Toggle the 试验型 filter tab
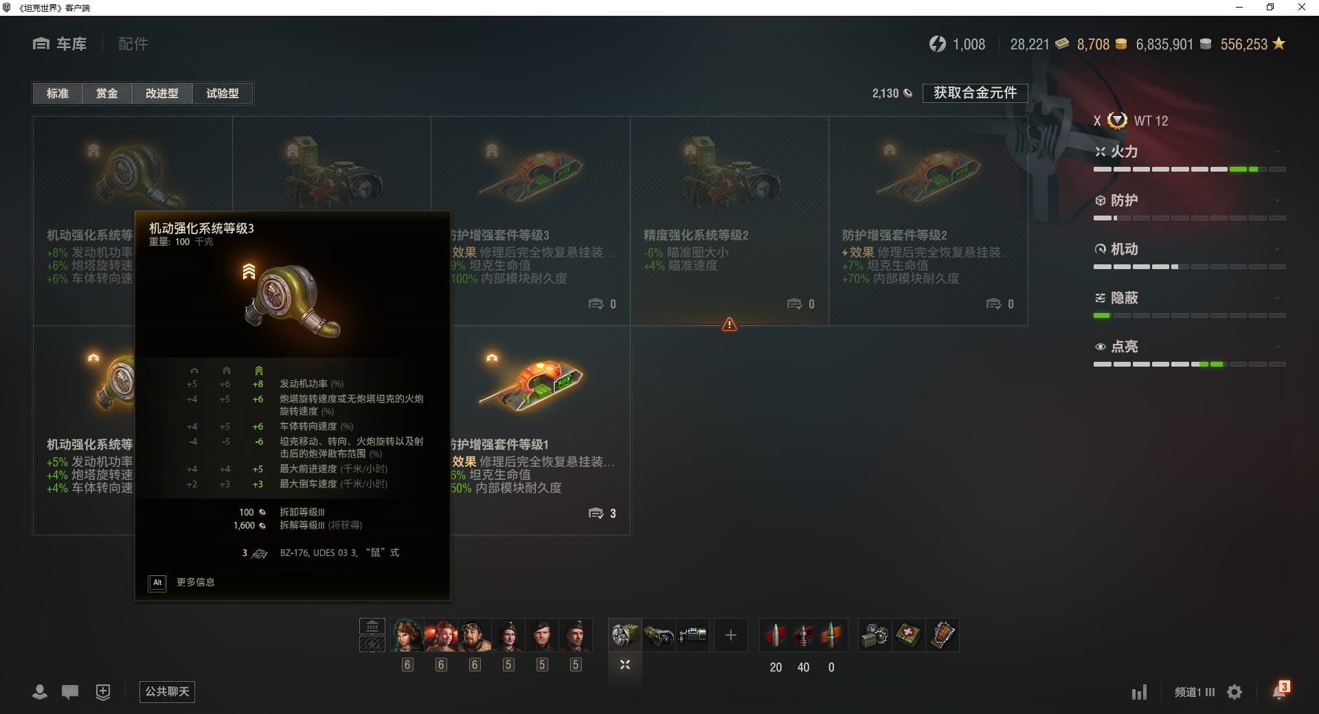This screenshot has height=714, width=1319. pos(223,93)
